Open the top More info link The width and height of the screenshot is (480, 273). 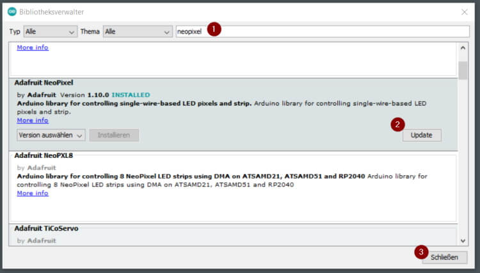pyautogui.click(x=33, y=47)
